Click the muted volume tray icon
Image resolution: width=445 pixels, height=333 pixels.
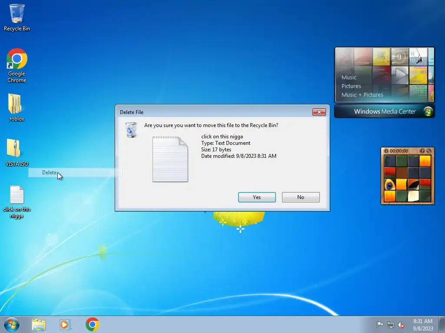[401, 325]
